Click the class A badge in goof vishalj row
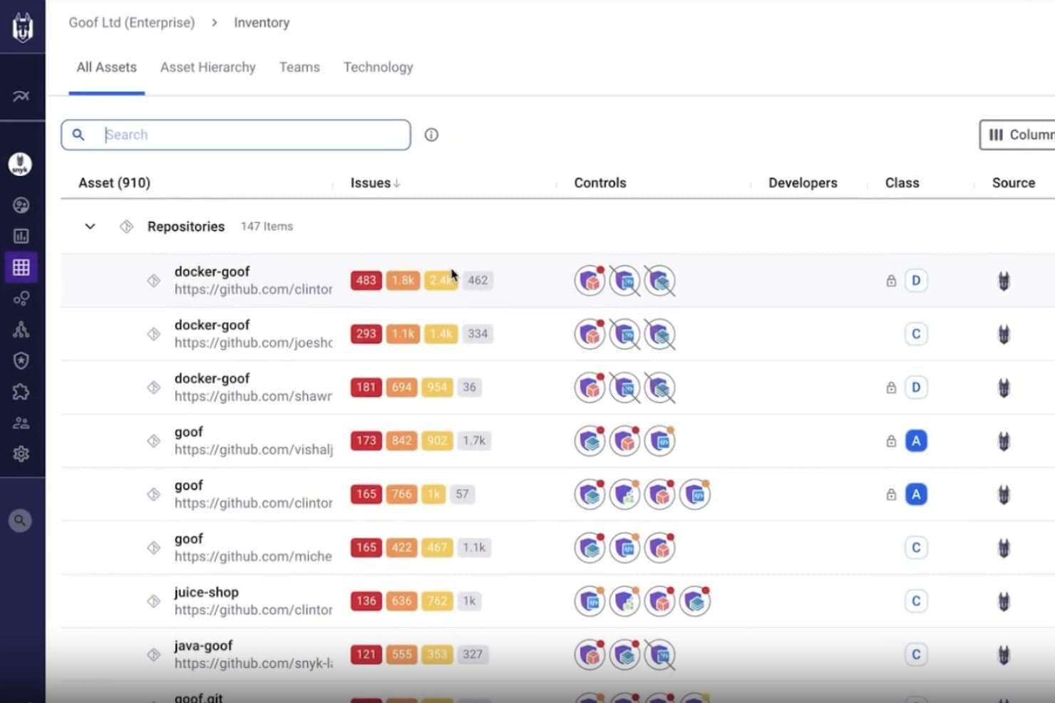 pyautogui.click(x=916, y=441)
